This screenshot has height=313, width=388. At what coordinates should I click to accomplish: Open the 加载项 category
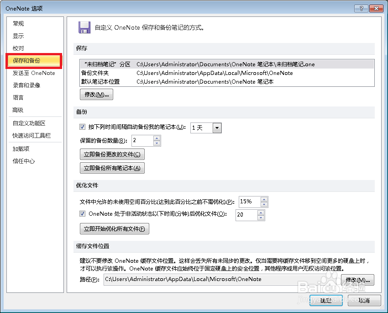21,149
